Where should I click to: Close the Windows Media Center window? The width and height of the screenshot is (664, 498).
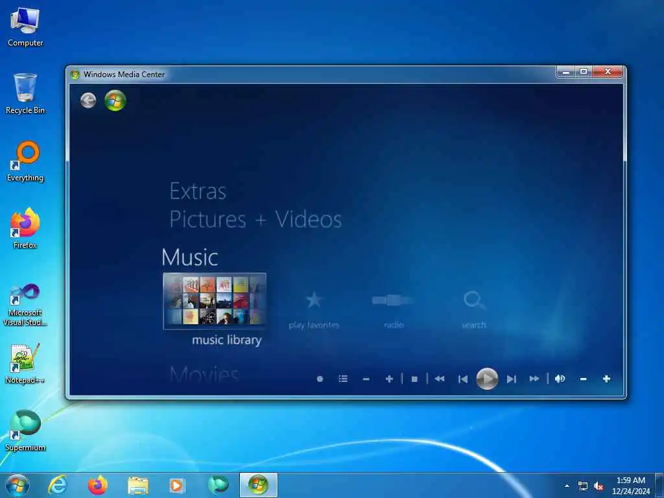(x=608, y=72)
